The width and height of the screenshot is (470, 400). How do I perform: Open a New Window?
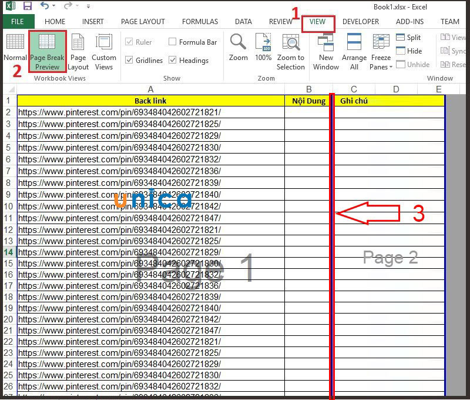pyautogui.click(x=326, y=52)
